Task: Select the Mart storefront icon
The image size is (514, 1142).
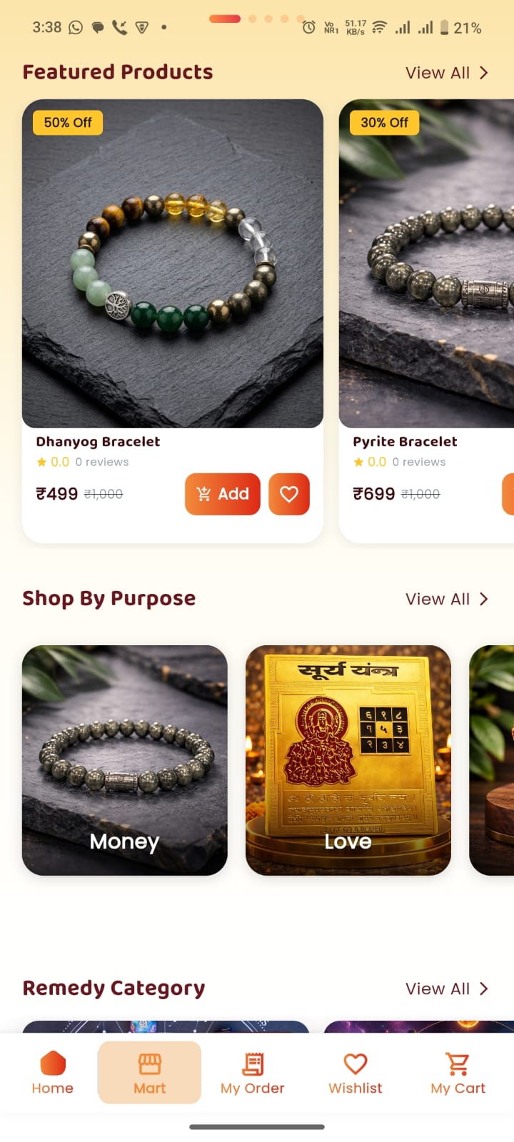Action: point(150,1063)
